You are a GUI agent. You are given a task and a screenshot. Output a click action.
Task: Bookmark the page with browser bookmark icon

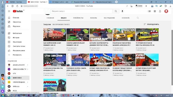[x=146, y=6]
